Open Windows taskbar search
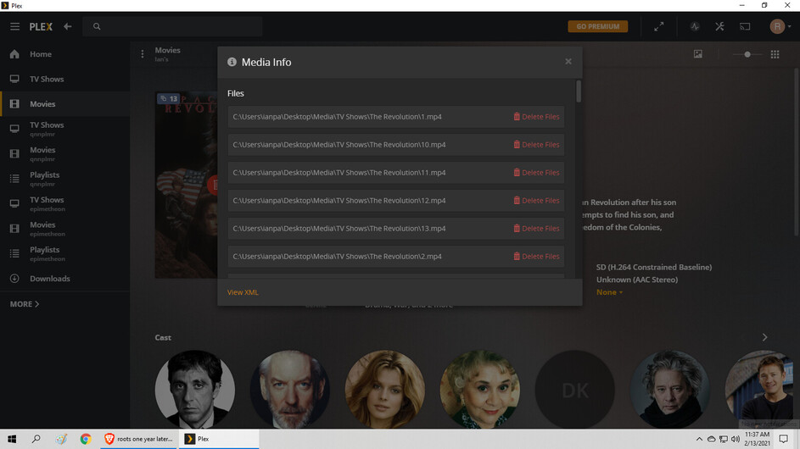The image size is (800, 449). pos(36,439)
